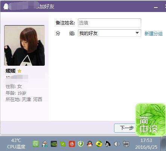The image size is (166, 151).
Task: Click the clock showing 17:53
Action: 146,140
